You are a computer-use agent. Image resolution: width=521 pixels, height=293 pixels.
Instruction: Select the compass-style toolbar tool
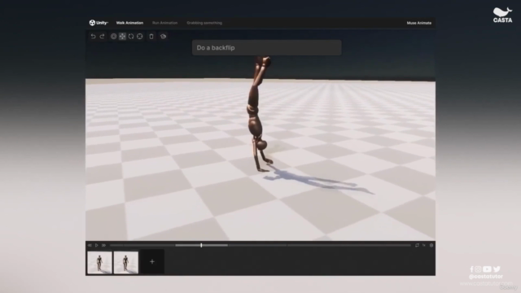click(x=140, y=36)
